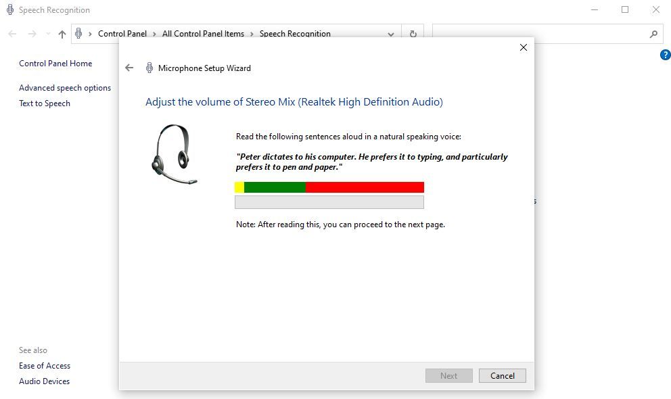Open Advanced speech options
The height and width of the screenshot is (399, 671).
tap(65, 87)
